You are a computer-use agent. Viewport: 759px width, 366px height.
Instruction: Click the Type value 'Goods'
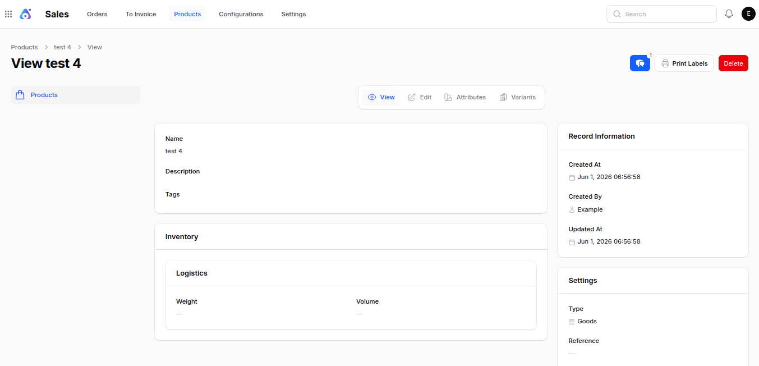[587, 322]
